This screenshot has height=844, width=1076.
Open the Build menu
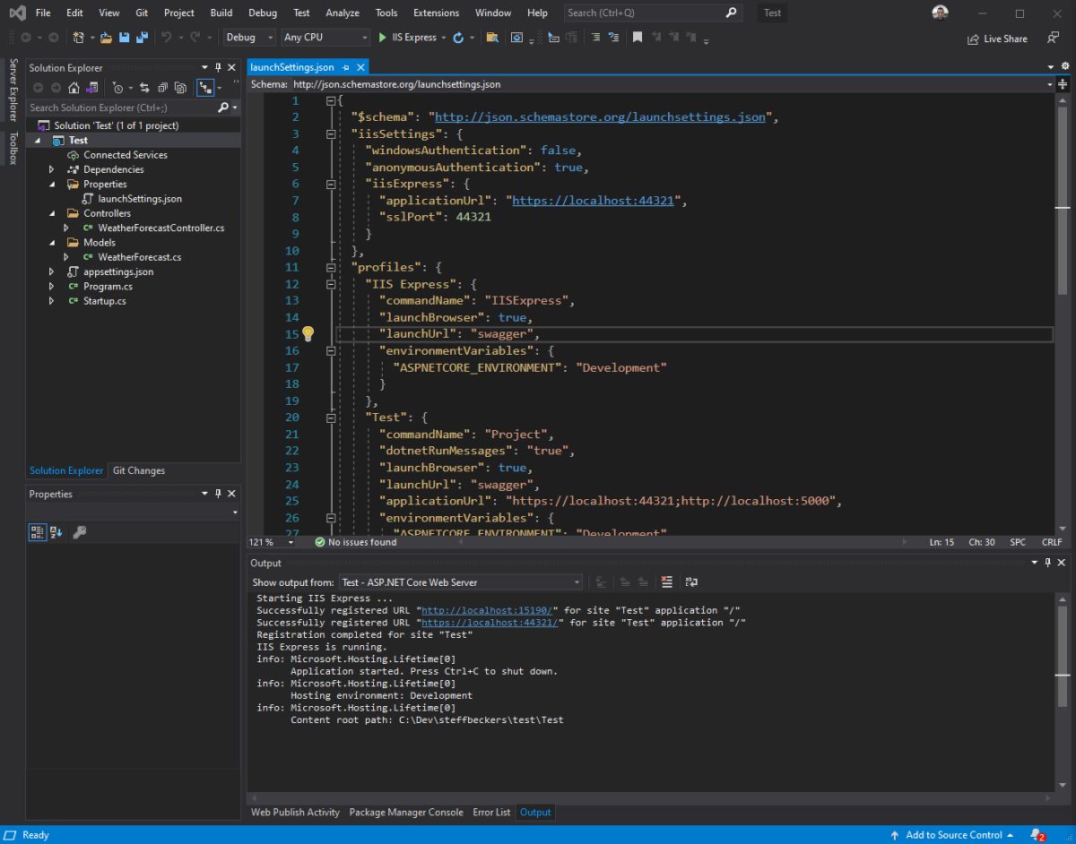click(x=221, y=13)
